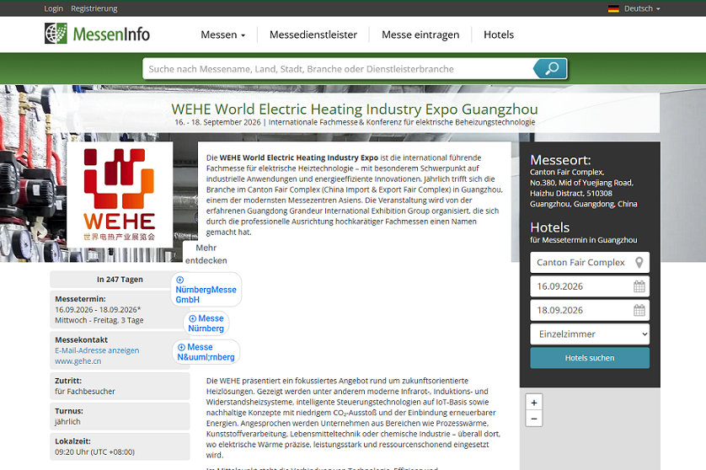Click the location pin in hotel field
Viewport: 706px width, 470px height.
pyautogui.click(x=639, y=263)
